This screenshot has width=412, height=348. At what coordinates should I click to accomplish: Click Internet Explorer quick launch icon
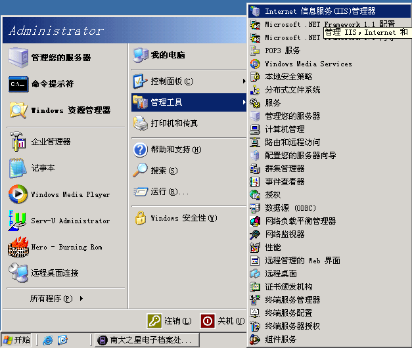48,340
